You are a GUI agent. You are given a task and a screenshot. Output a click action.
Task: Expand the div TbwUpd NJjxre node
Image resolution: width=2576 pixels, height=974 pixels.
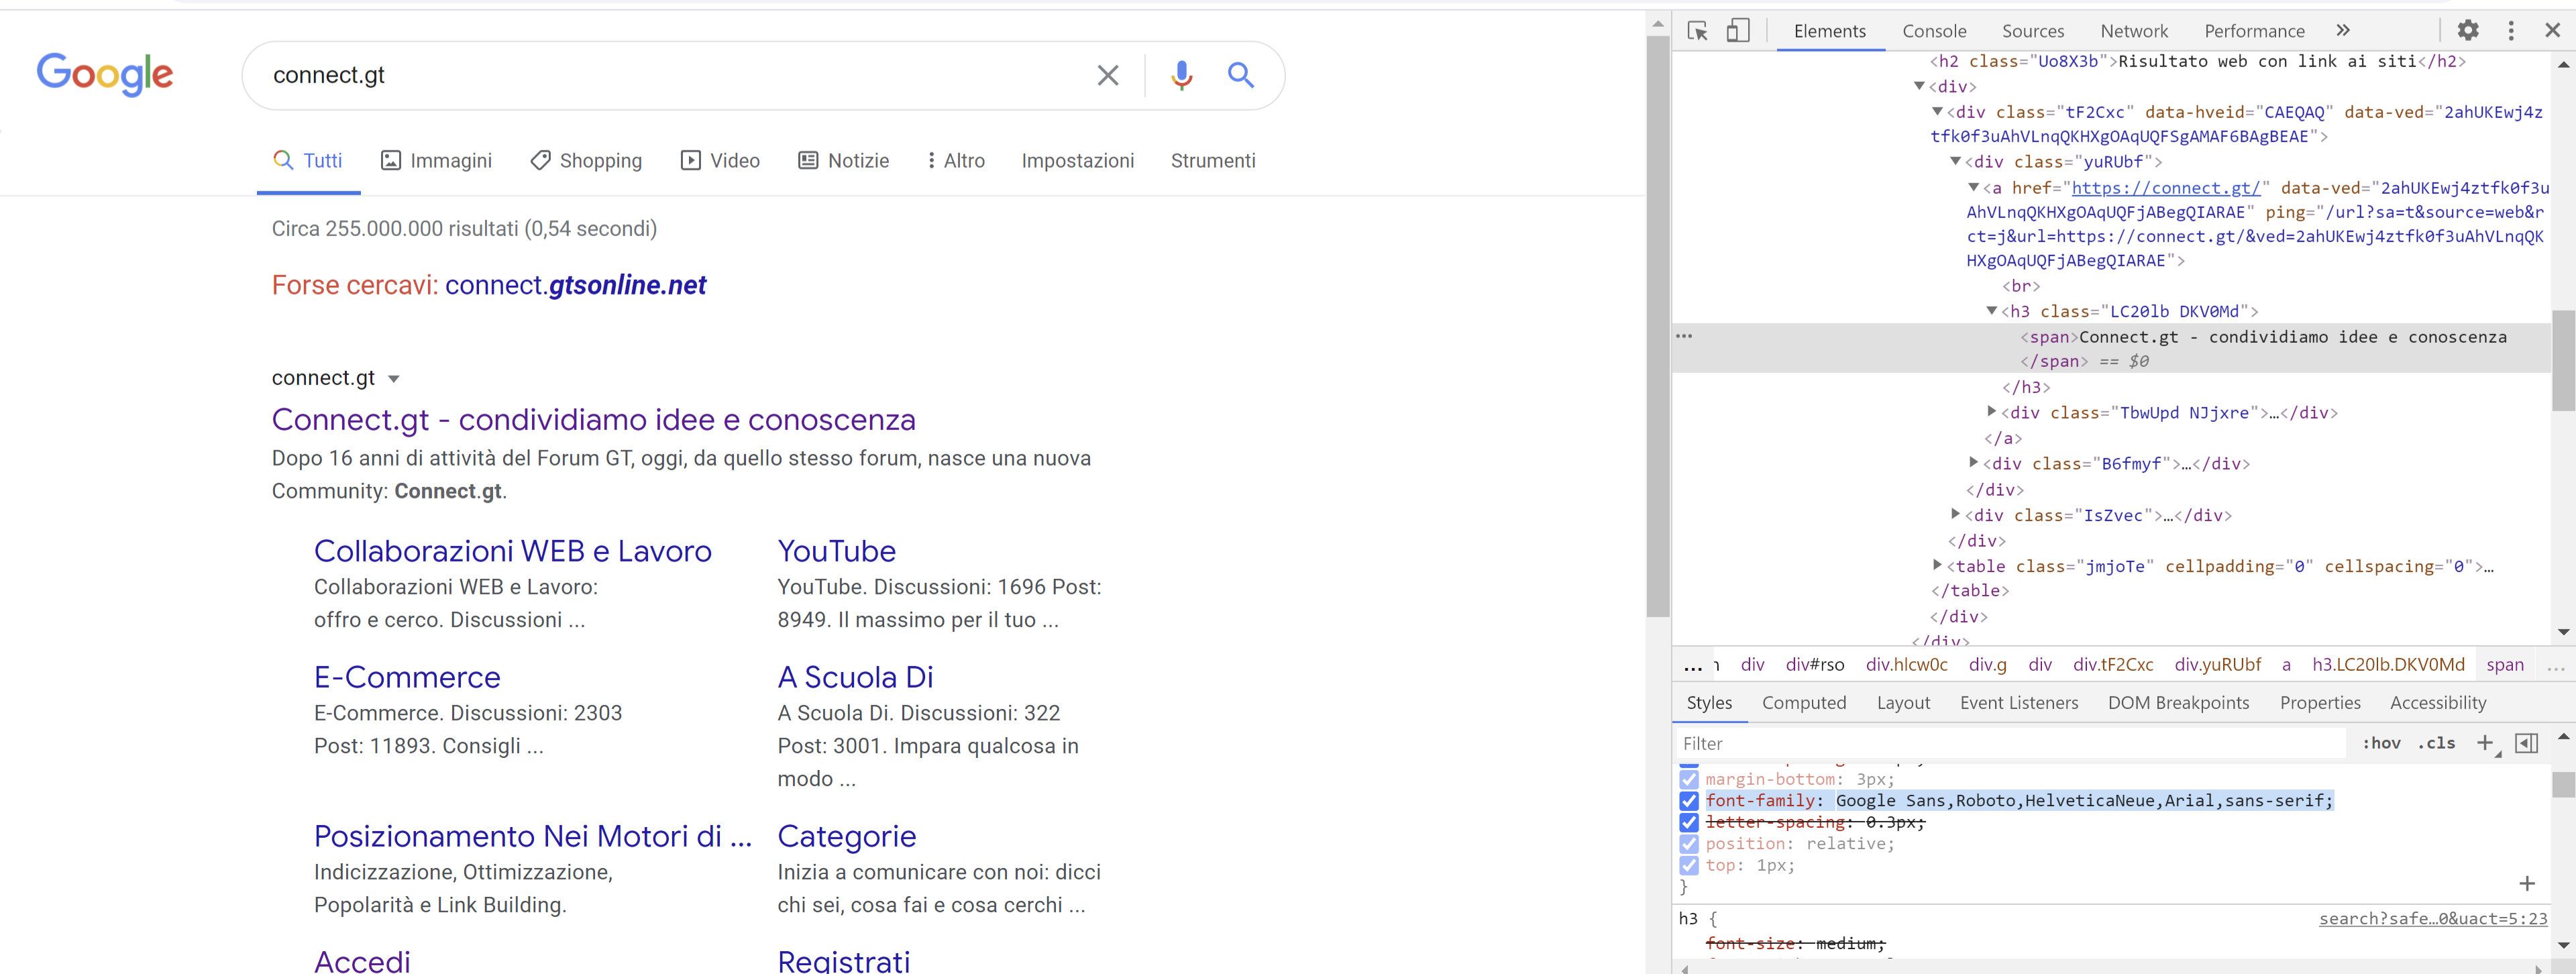(x=1991, y=412)
